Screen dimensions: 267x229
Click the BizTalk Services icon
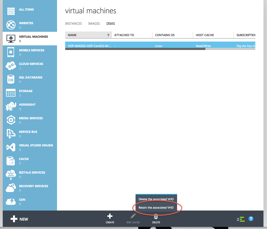point(11,174)
